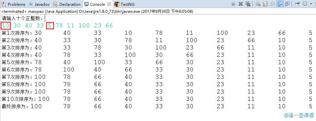Click value 23 in the 第9次排序 row
This screenshot has height=121, width=316.
220,92
